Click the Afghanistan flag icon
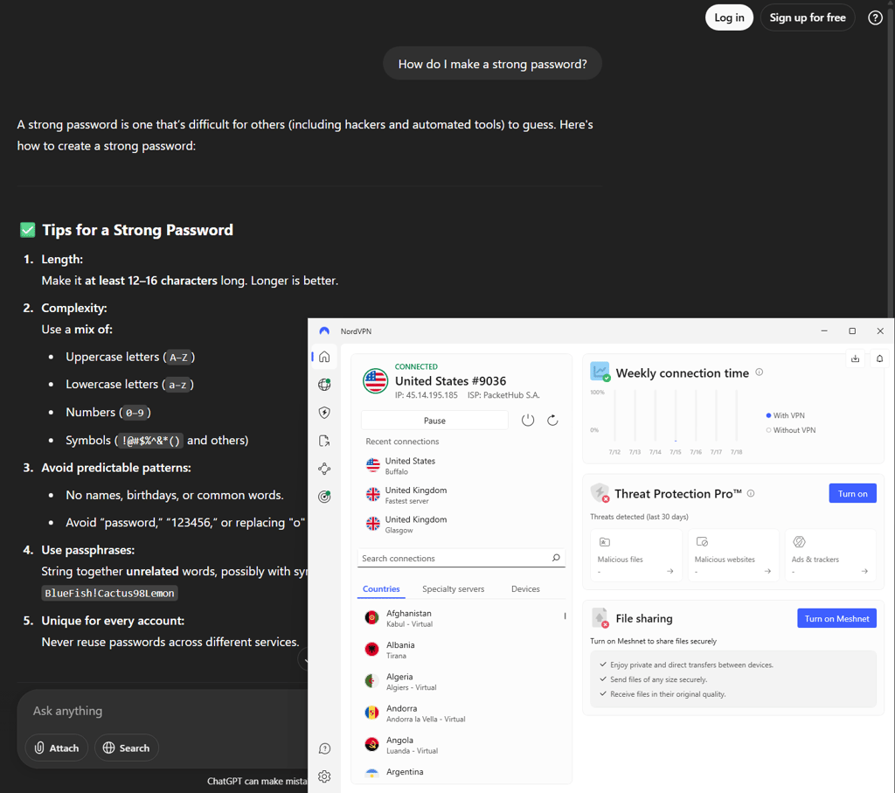This screenshot has height=793, width=895. click(371, 618)
